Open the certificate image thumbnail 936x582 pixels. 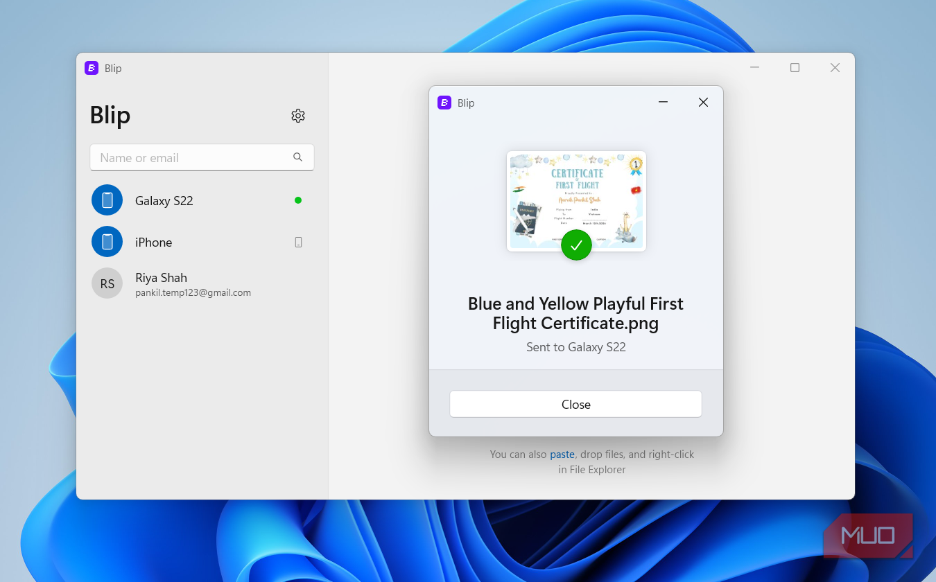(x=576, y=201)
